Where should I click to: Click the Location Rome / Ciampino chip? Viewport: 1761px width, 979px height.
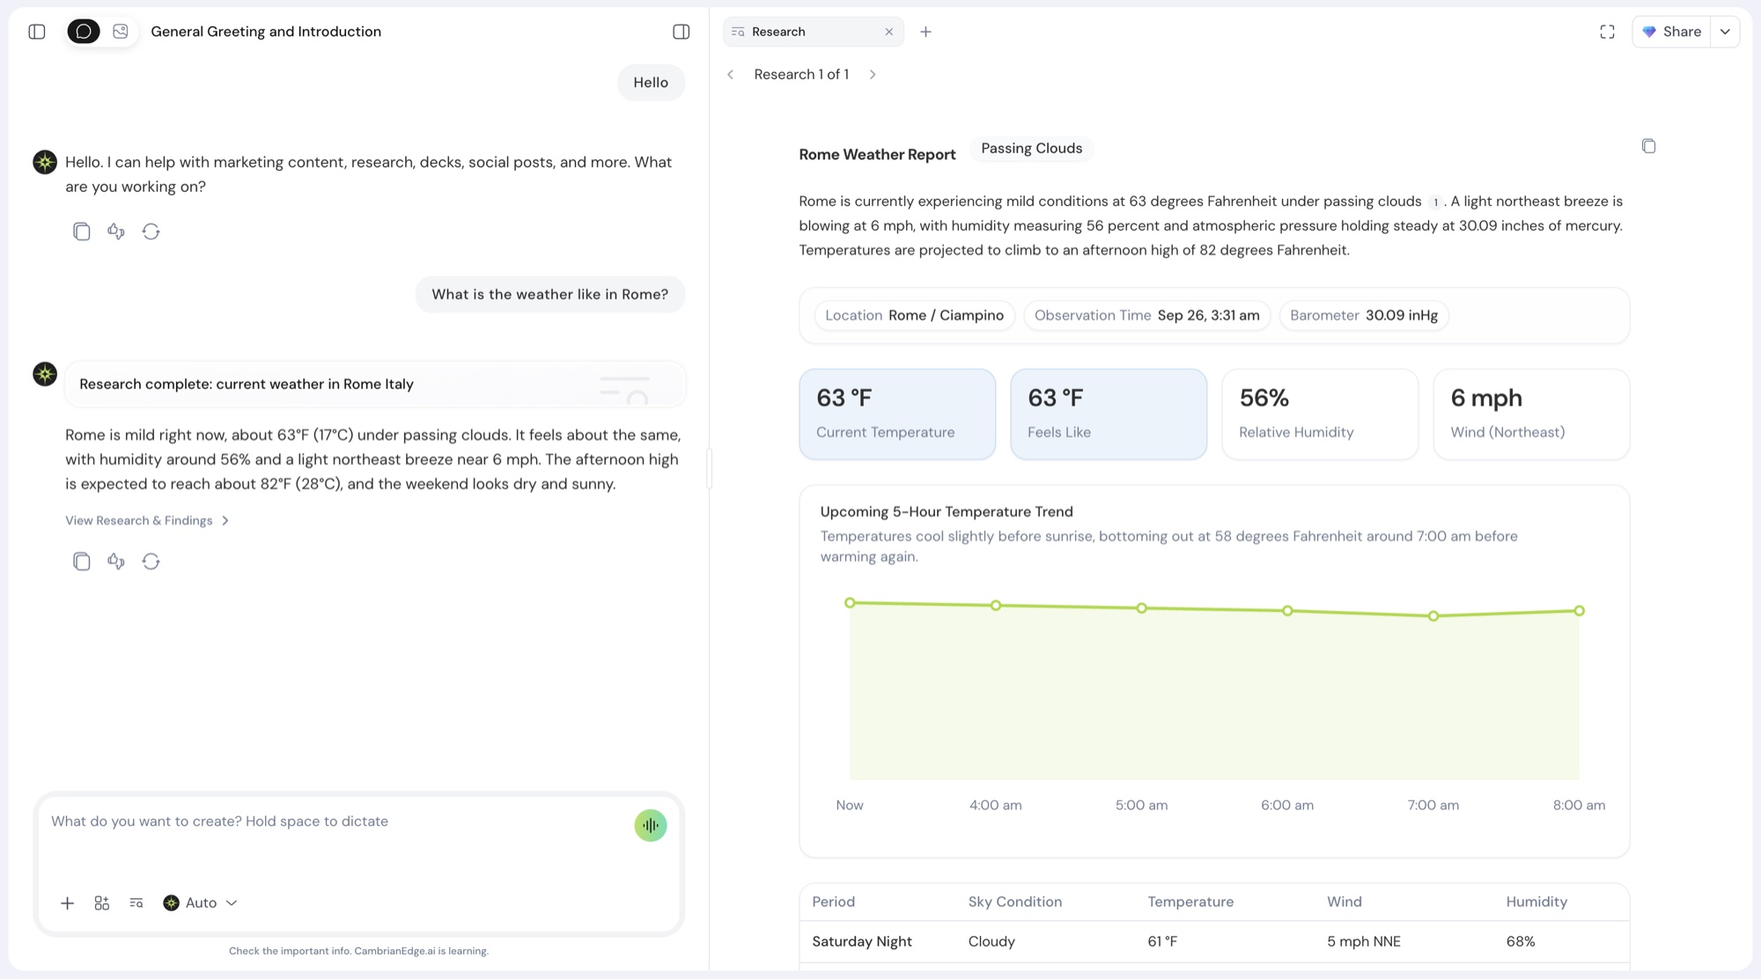pos(914,315)
